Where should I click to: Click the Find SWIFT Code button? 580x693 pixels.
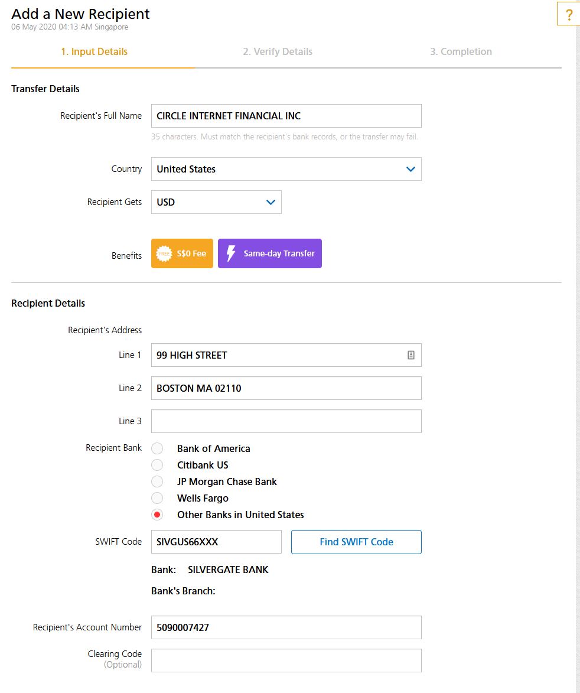tap(356, 542)
